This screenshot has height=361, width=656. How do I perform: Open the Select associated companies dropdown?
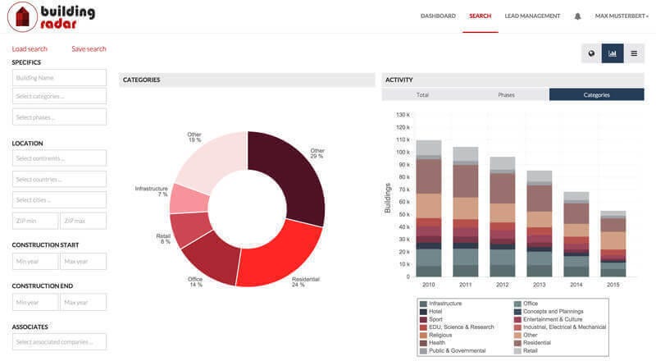[59, 342]
